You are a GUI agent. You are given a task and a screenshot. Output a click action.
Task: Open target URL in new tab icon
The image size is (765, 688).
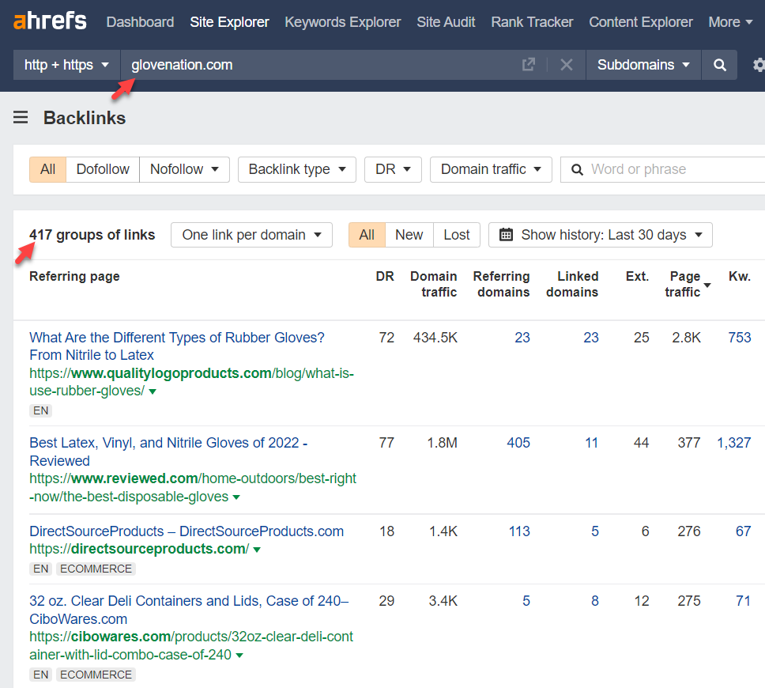(529, 65)
